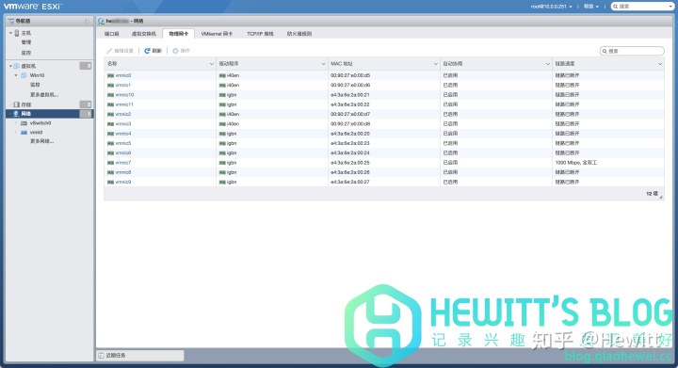Click the magnifier icon in top search box
This screenshot has width=678, height=368.
point(615,7)
